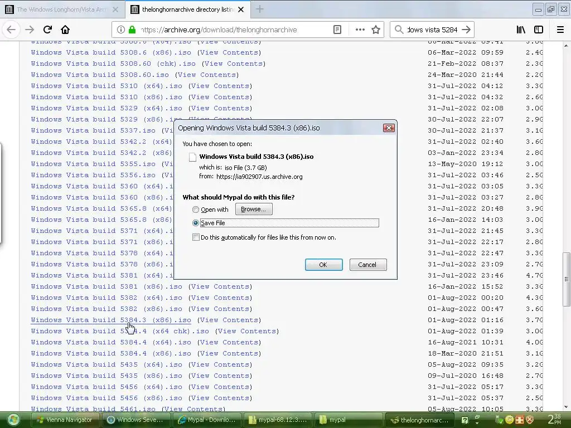Open Windows Vista build 5308.60 (chk).iso link
The width and height of the screenshot is (571, 428).
[113, 64]
